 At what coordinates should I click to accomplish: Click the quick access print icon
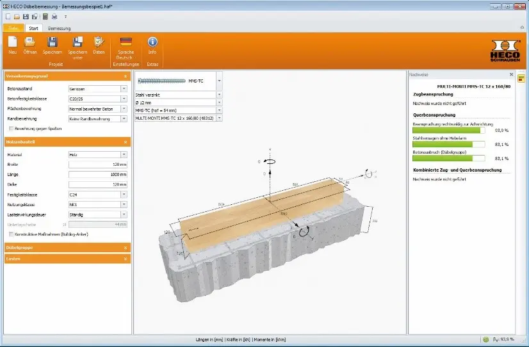click(54, 17)
